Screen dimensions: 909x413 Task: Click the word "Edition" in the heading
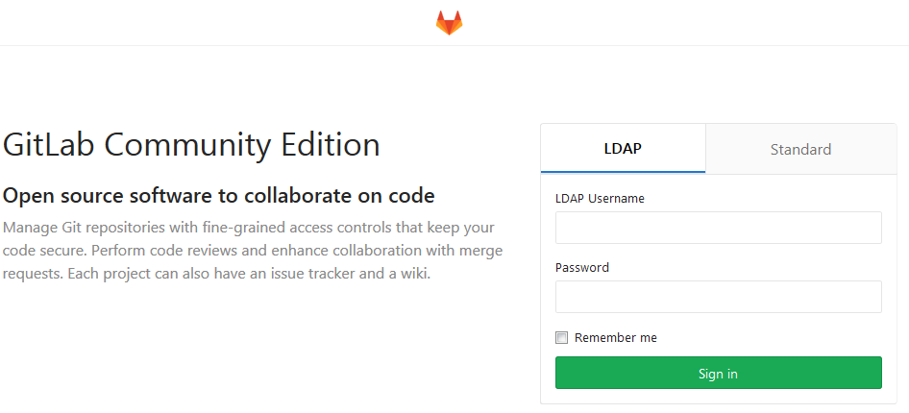click(x=330, y=145)
